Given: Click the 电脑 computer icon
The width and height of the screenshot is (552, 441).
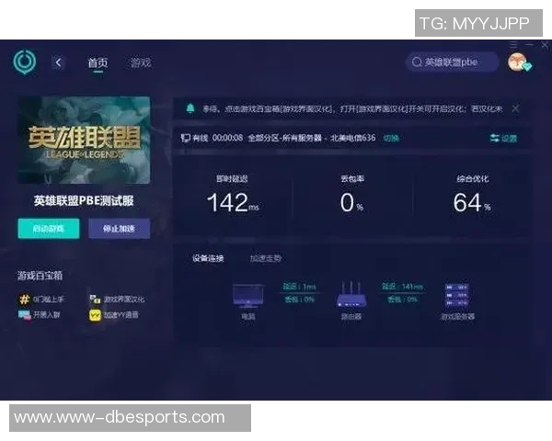Looking at the screenshot, I should pos(247,296).
